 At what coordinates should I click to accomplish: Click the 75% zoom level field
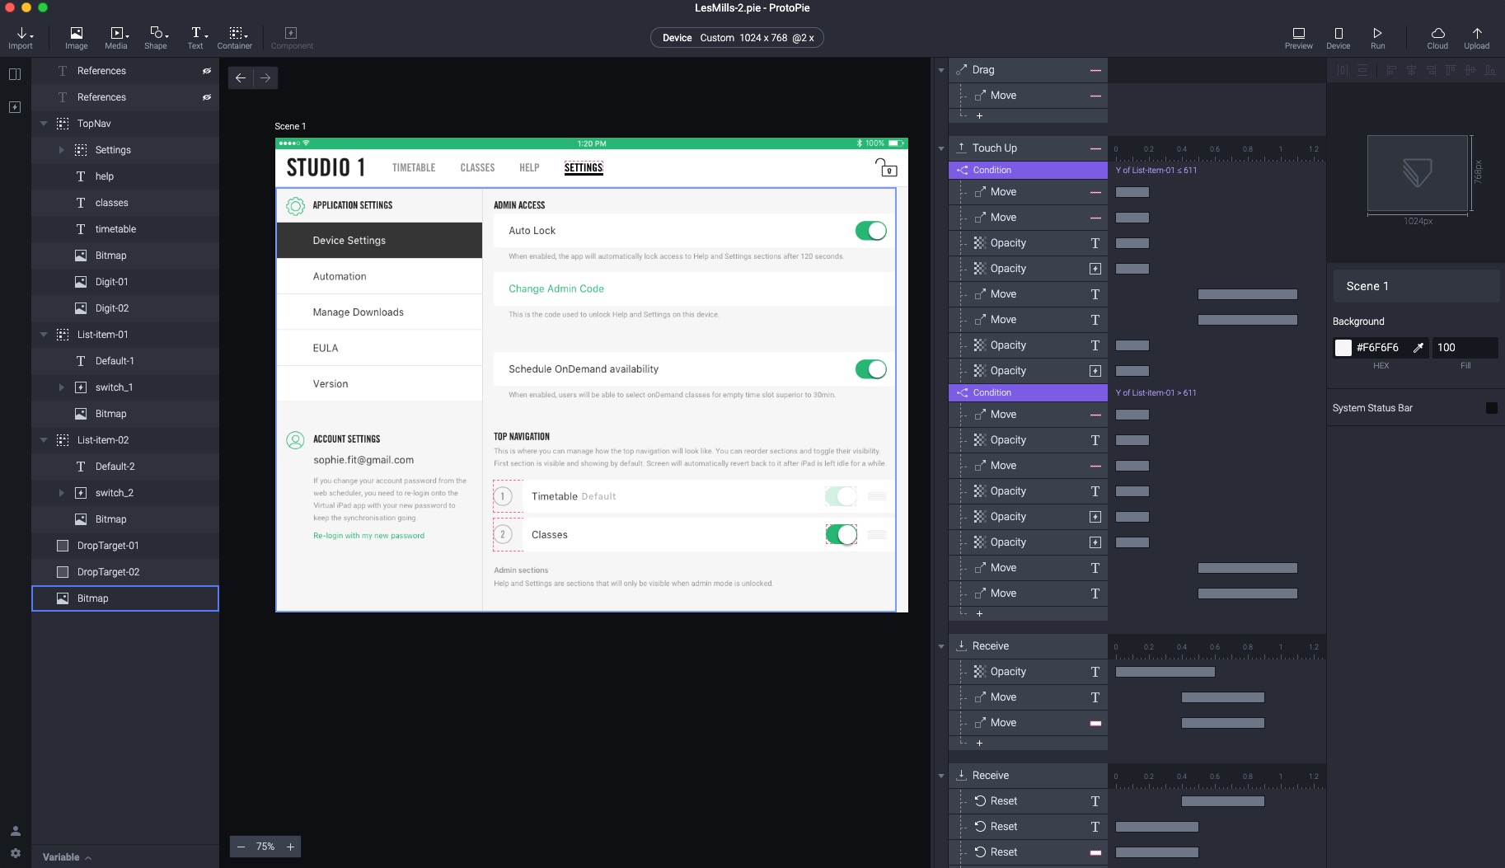tap(265, 847)
